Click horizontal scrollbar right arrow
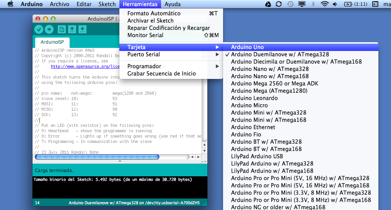This screenshot has height=210, width=391. (x=198, y=157)
